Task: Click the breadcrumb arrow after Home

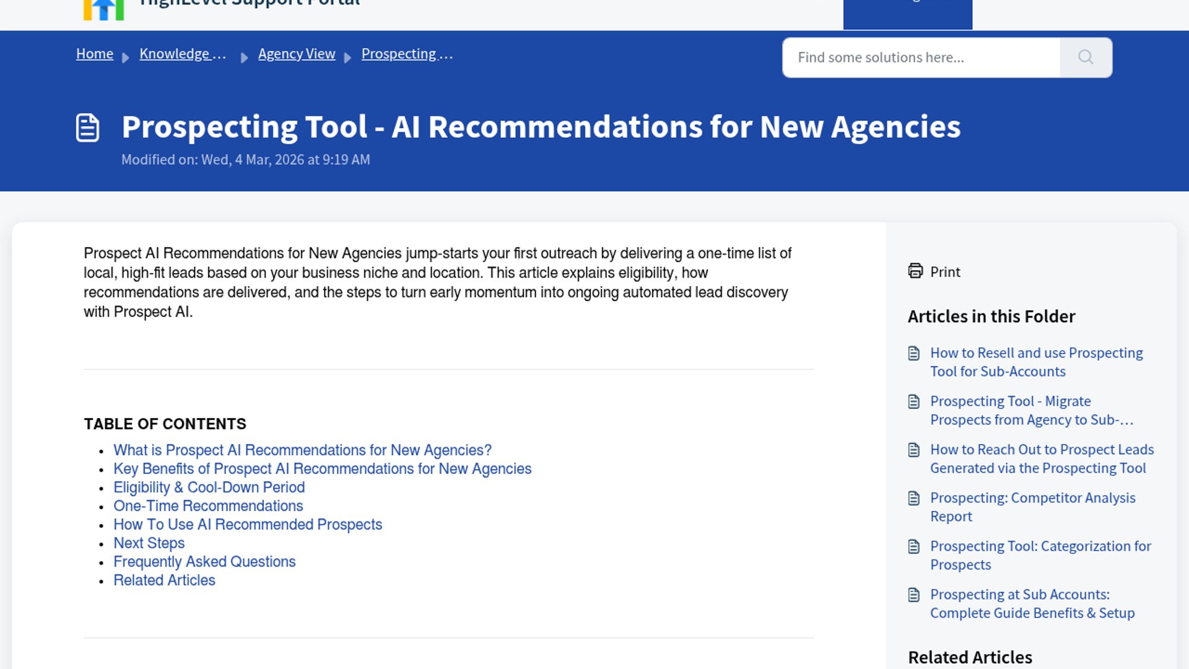Action: pos(126,56)
